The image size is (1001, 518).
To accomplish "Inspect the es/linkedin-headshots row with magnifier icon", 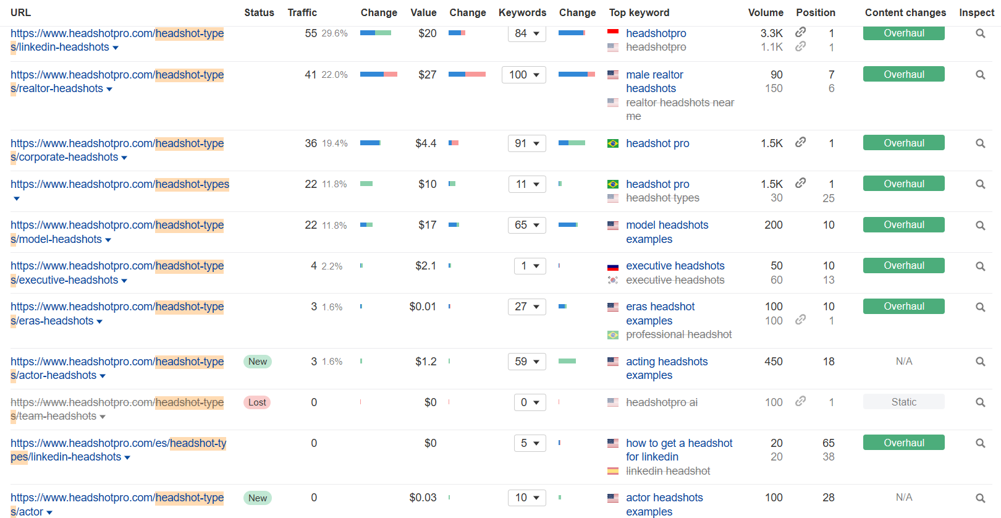I will tap(980, 443).
